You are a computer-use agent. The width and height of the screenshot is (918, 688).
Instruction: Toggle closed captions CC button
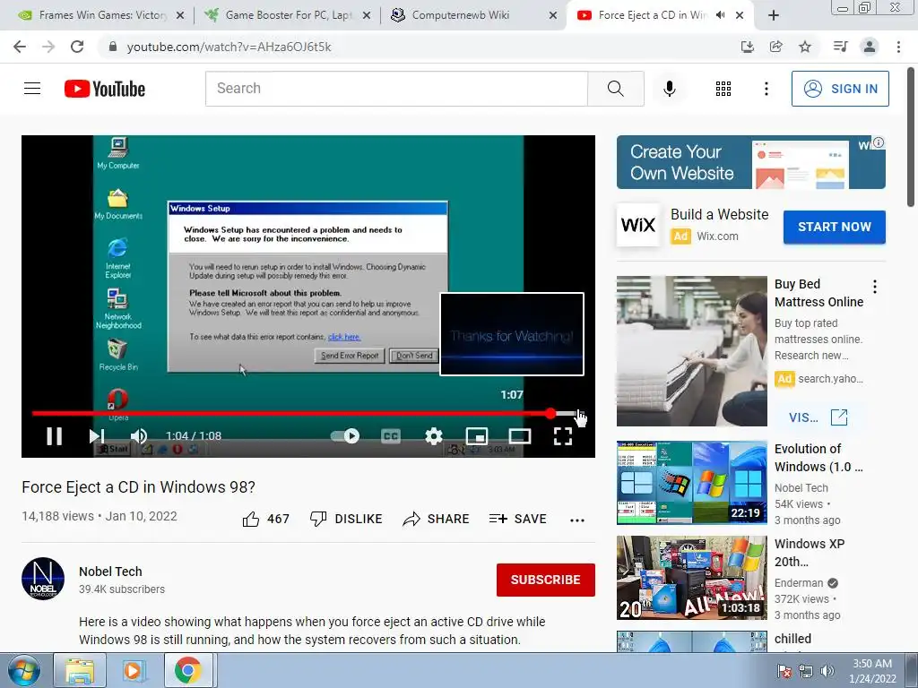(x=391, y=436)
